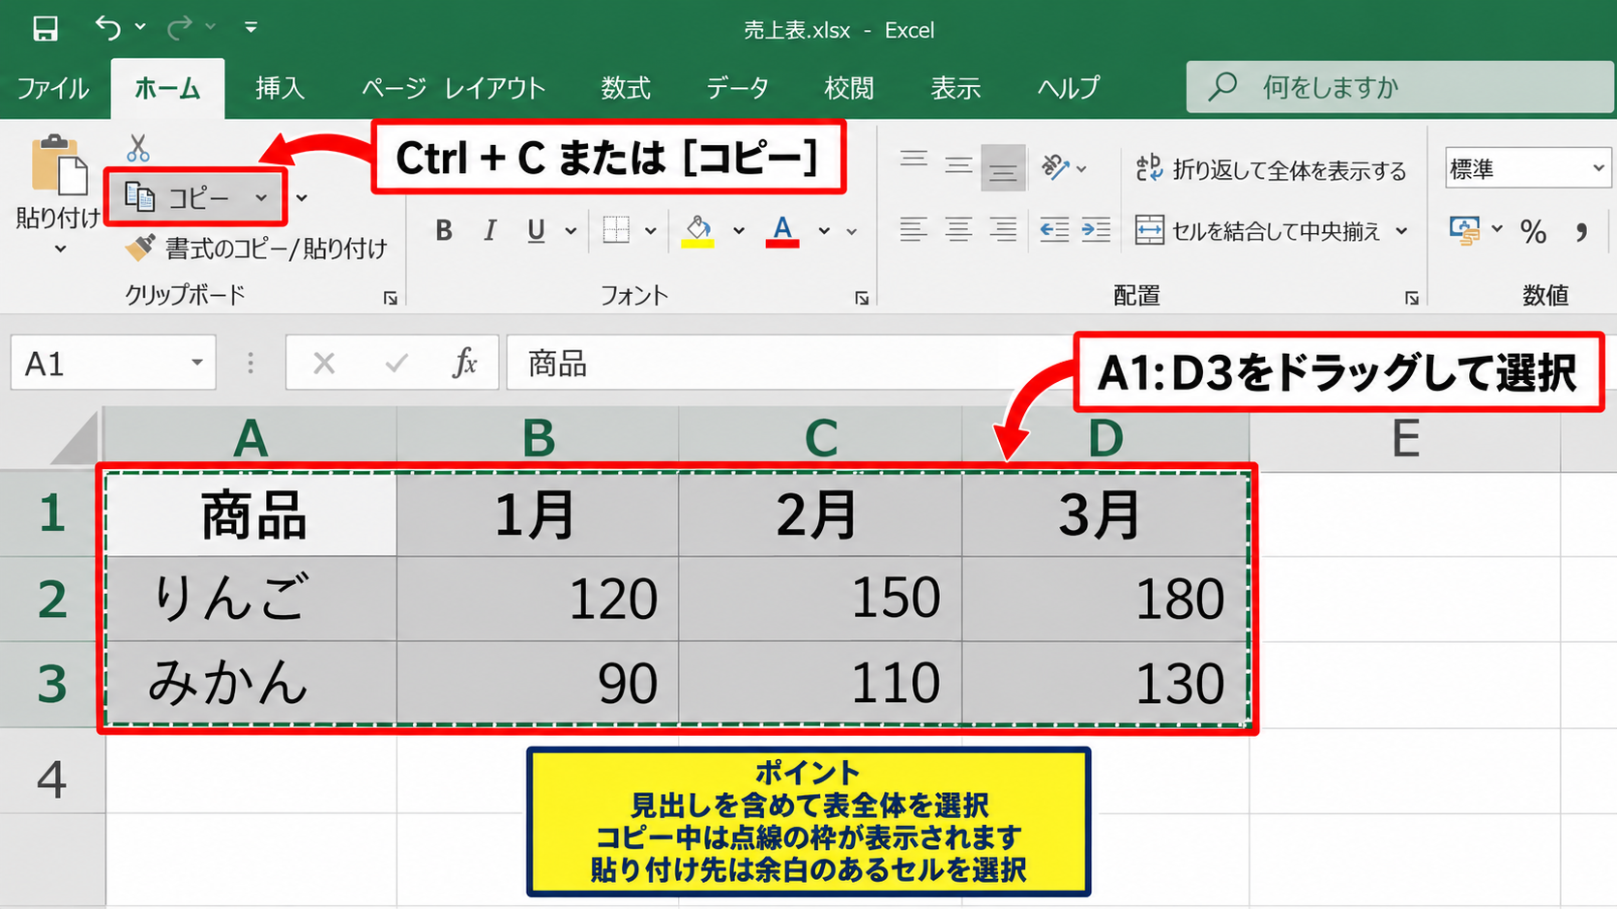Click the 何をしますか search box

[x=1400, y=87]
